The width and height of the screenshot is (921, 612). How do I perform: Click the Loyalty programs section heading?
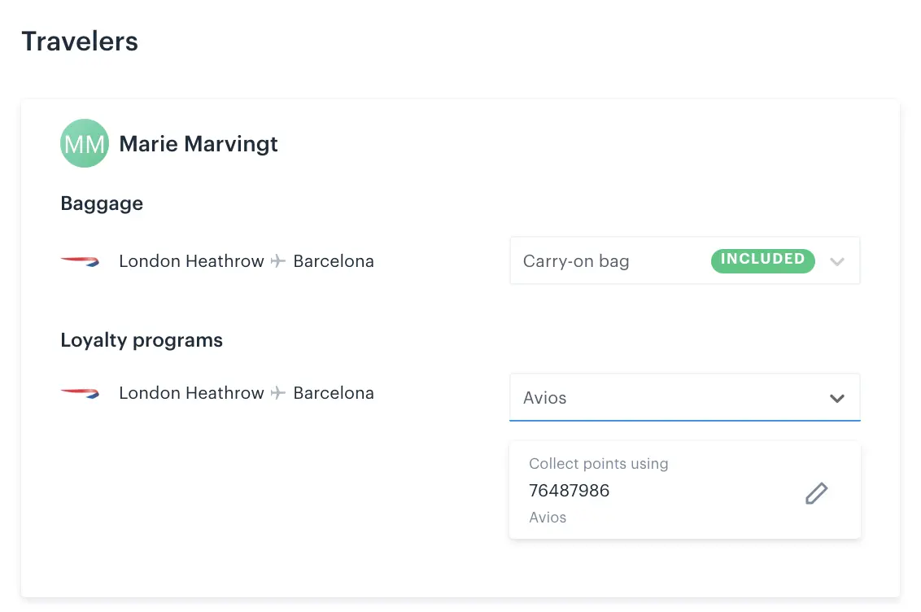tap(142, 340)
